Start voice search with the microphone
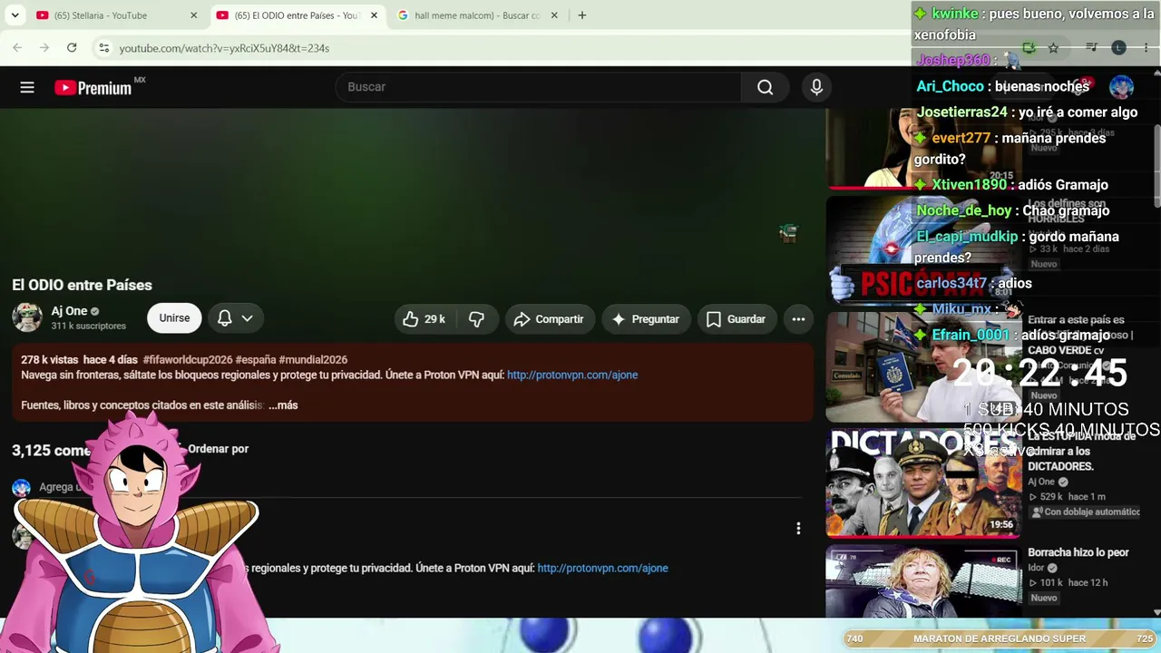1161x653 pixels. pos(816,87)
